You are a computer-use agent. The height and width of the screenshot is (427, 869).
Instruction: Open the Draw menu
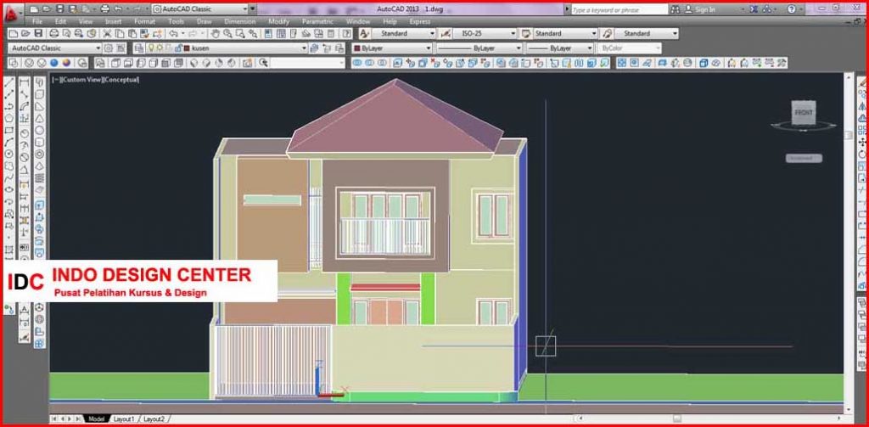tap(204, 21)
